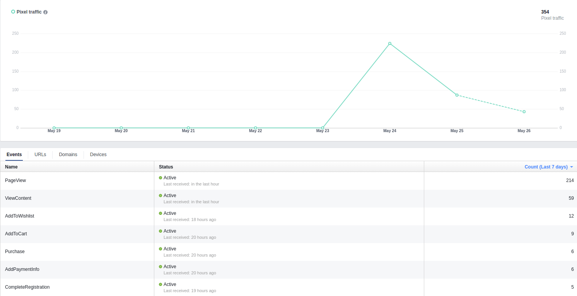Click the ViewContent count value 59

[x=571, y=198]
